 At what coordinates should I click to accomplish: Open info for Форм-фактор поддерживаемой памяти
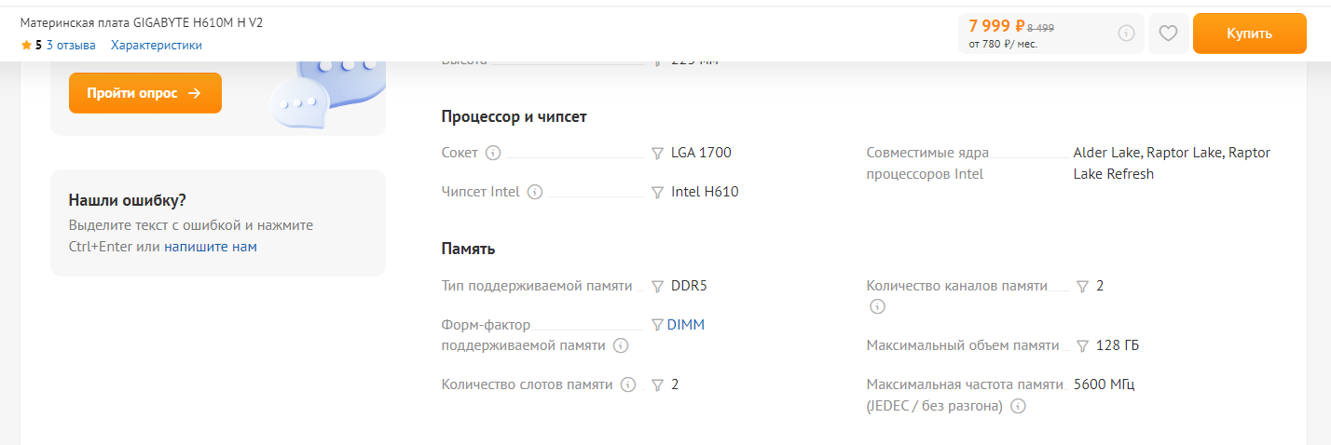click(621, 345)
